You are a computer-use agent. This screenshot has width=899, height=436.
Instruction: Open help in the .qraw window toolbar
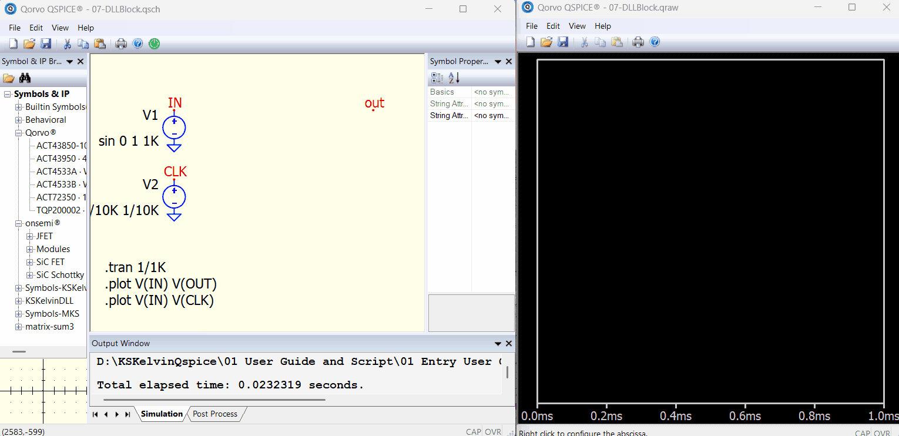coord(655,42)
